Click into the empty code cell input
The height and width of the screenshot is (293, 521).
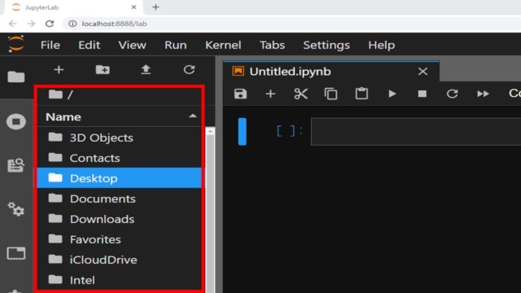click(x=416, y=131)
